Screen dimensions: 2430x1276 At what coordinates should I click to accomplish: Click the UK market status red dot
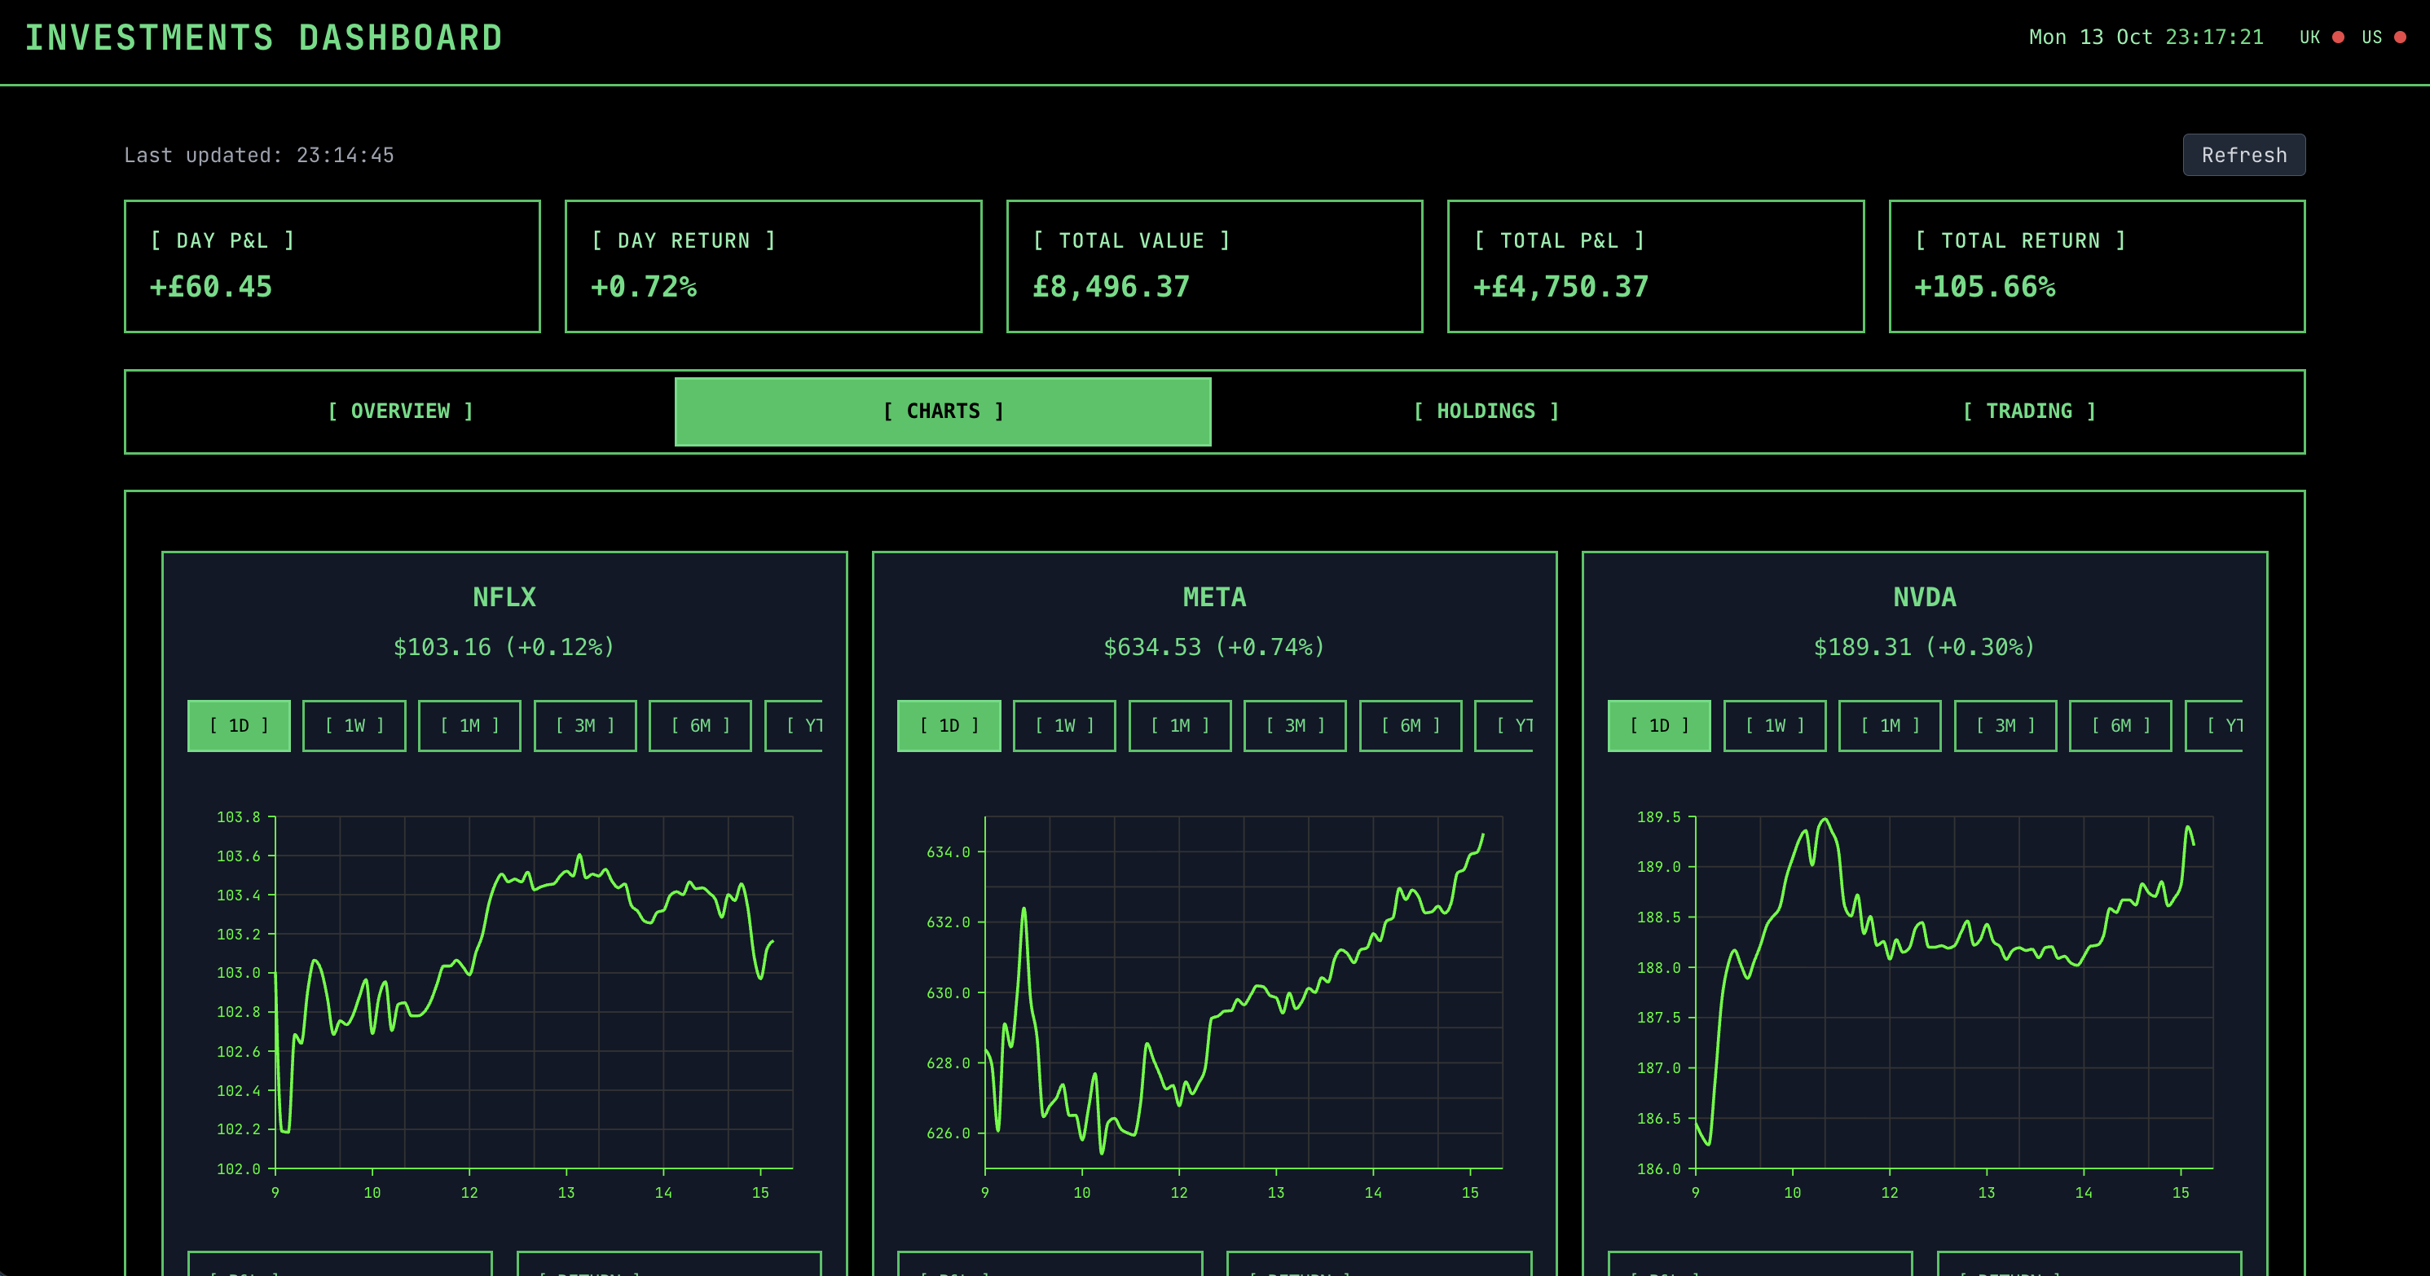(2339, 37)
